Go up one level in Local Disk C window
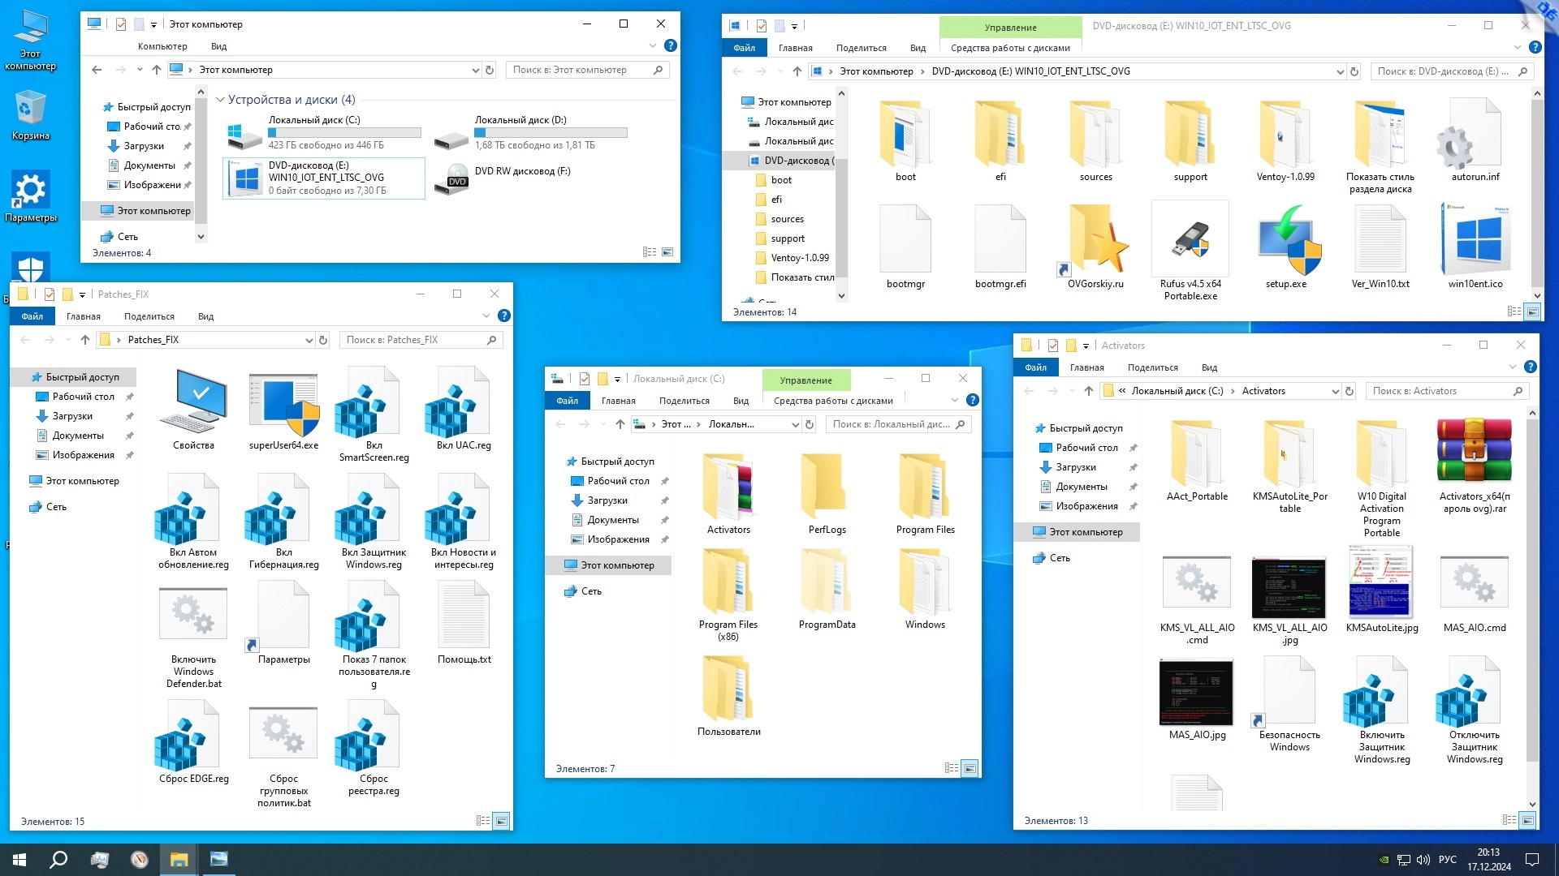This screenshot has width=1559, height=876. (x=620, y=424)
